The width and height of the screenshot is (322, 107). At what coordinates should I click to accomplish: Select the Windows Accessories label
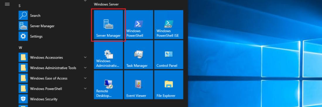[47, 58]
